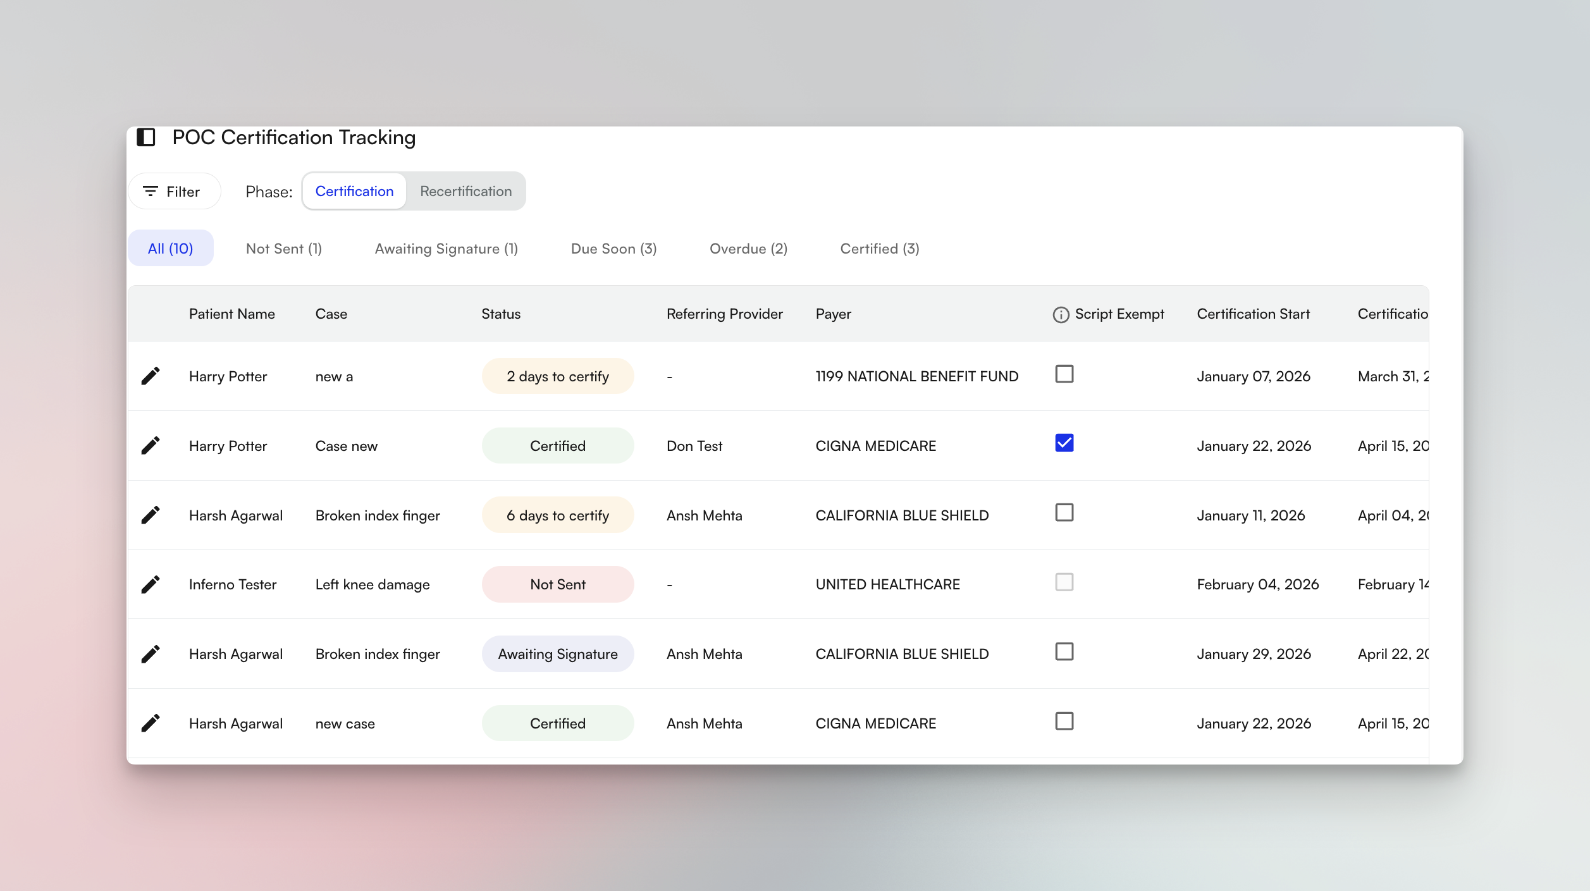This screenshot has height=891, width=1590.
Task: Edit Harsh Agarwal's "new case" row
Action: 151,723
